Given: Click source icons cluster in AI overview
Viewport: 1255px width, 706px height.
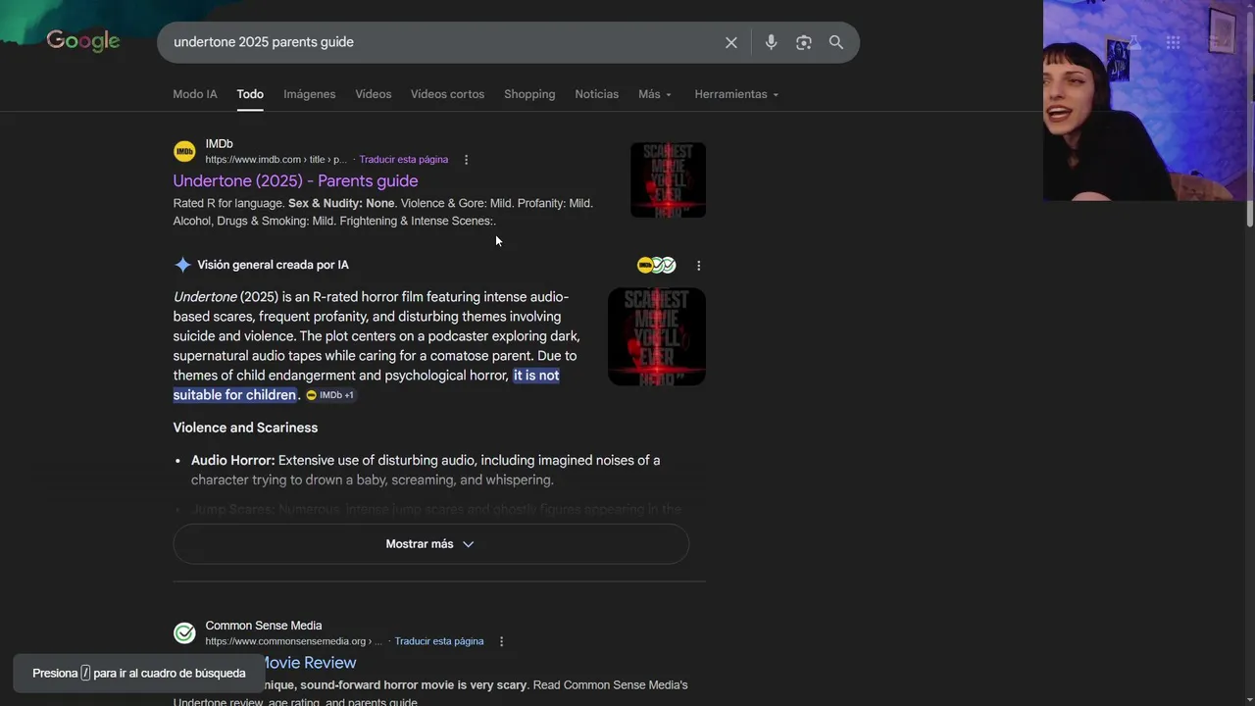Looking at the screenshot, I should point(657,265).
